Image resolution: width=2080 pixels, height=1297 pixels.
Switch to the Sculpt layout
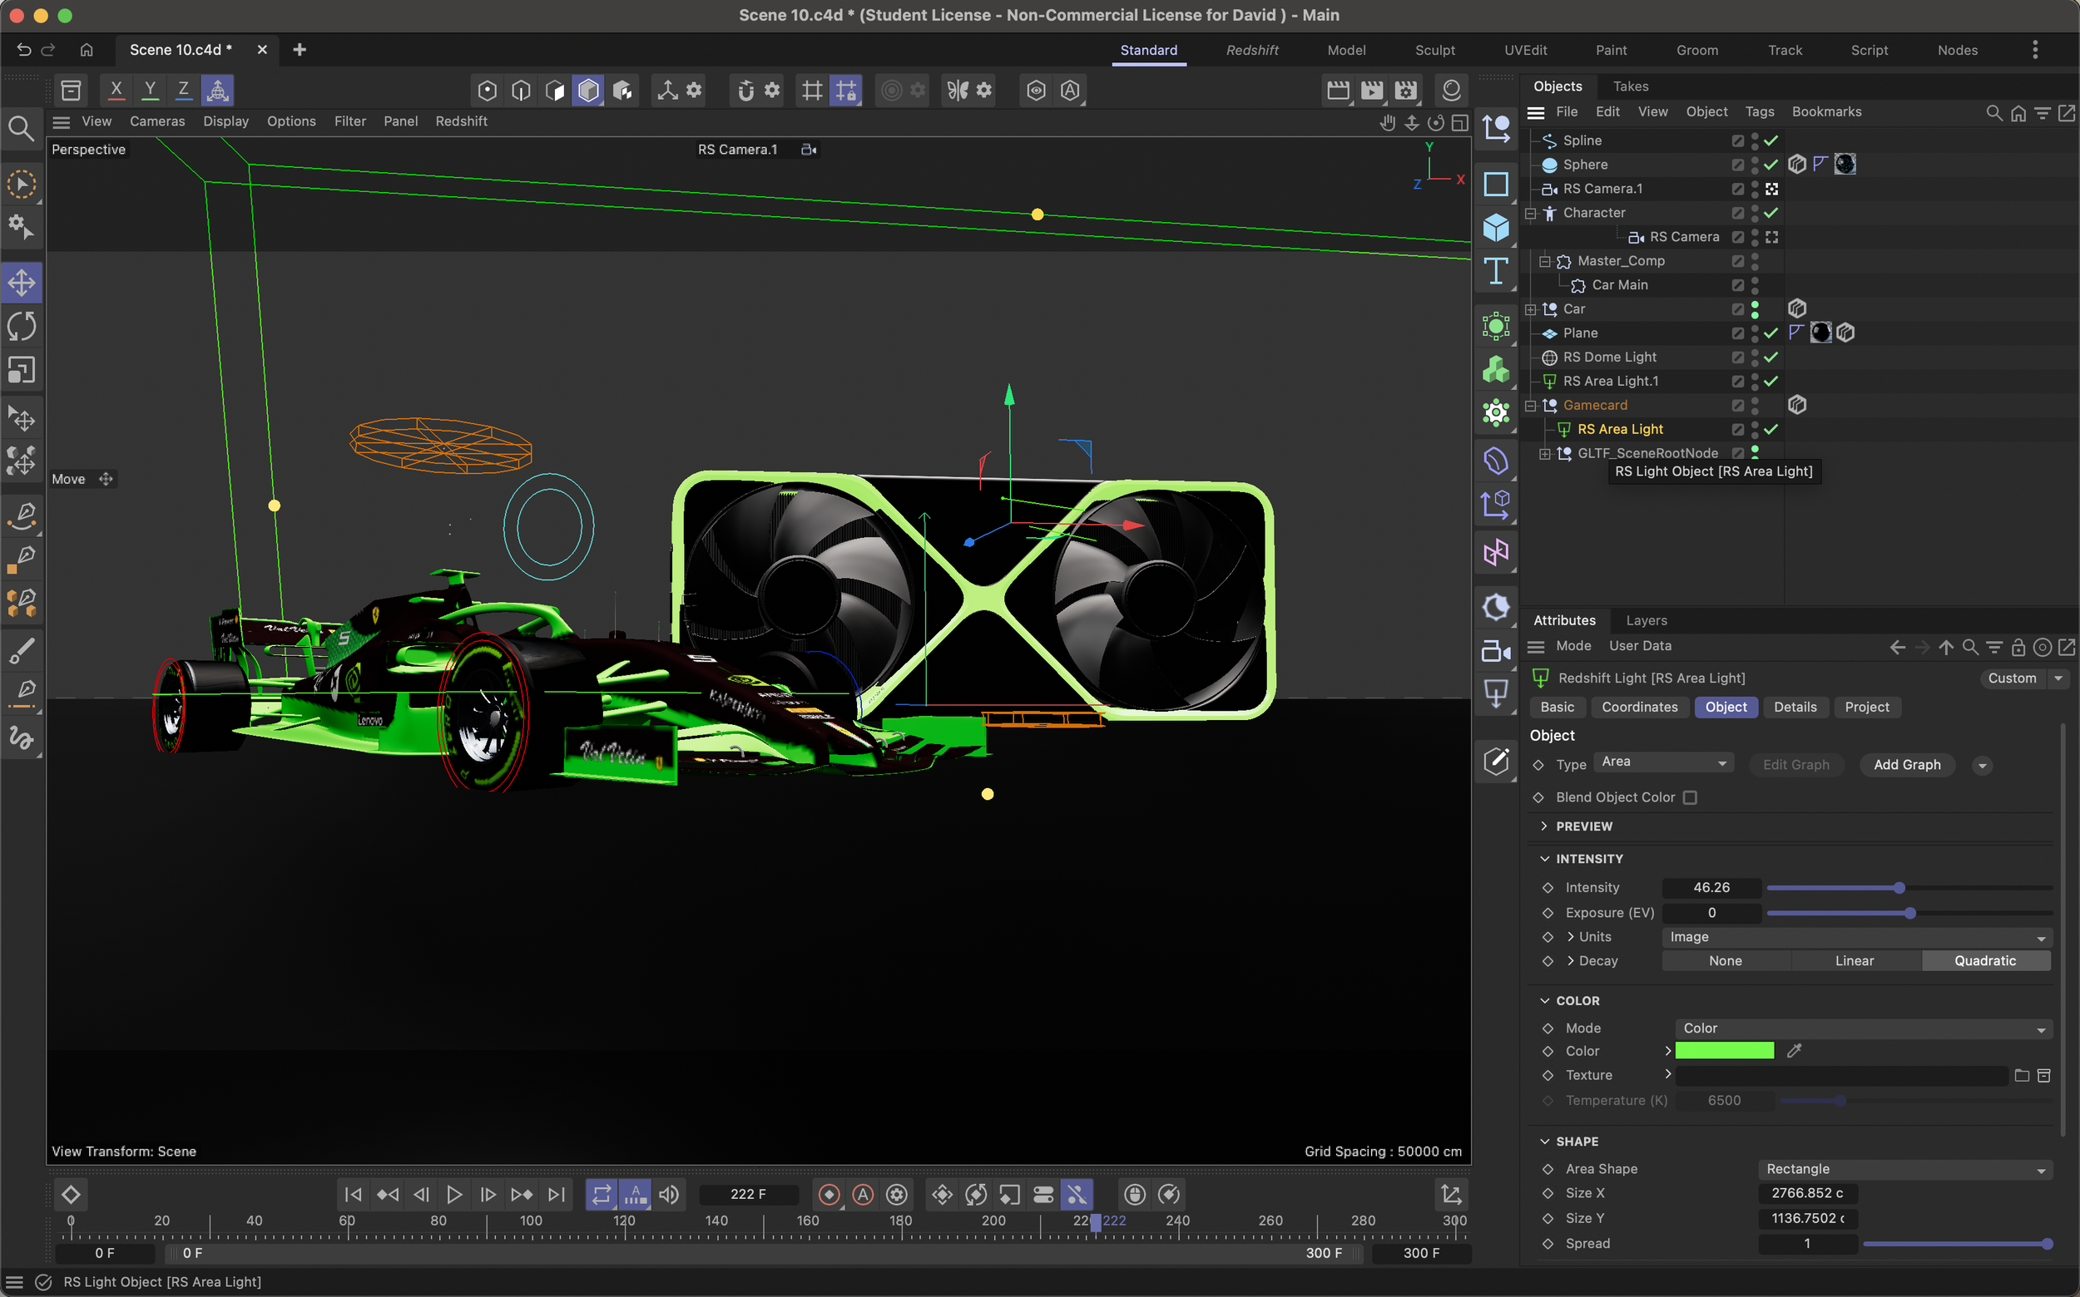pyautogui.click(x=1434, y=50)
